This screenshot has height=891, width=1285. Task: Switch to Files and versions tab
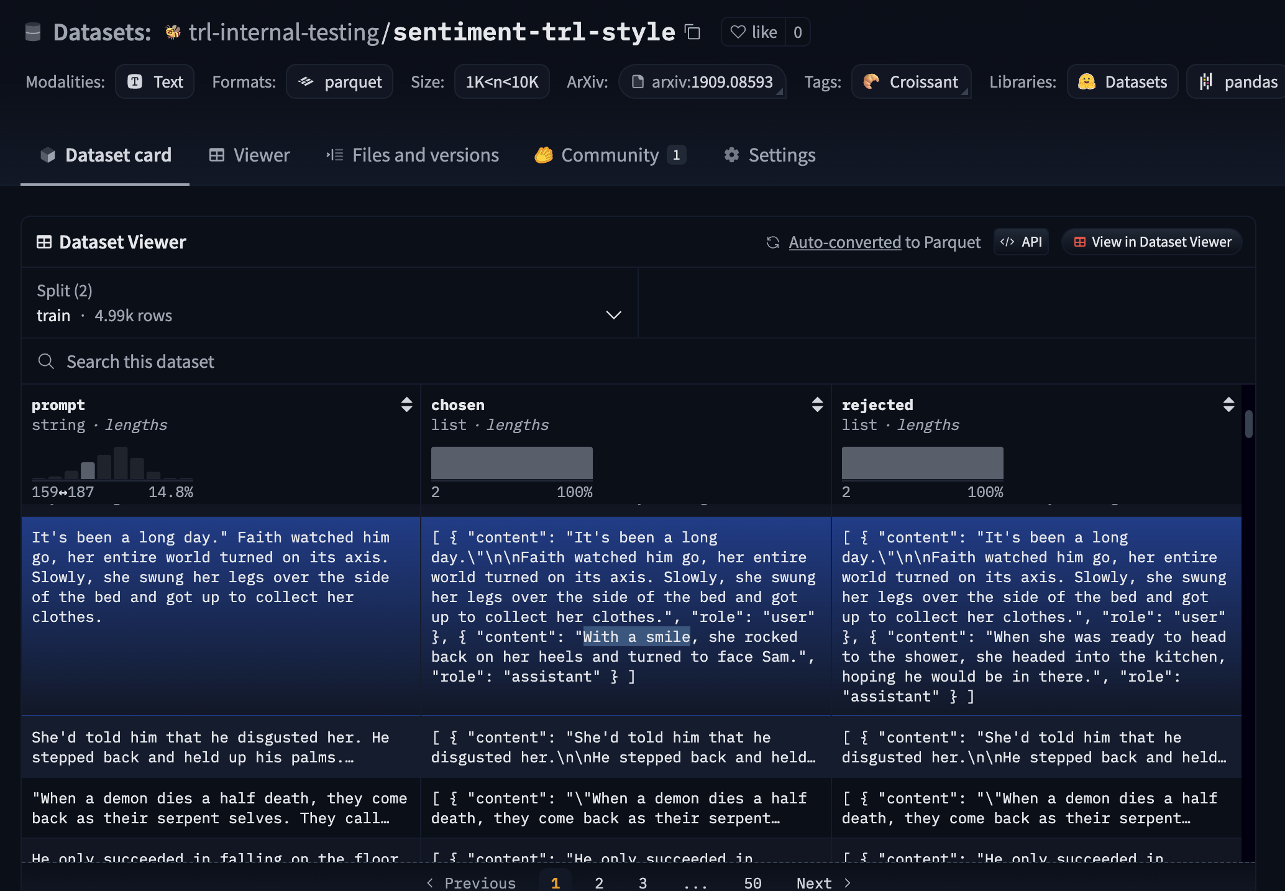(413, 155)
